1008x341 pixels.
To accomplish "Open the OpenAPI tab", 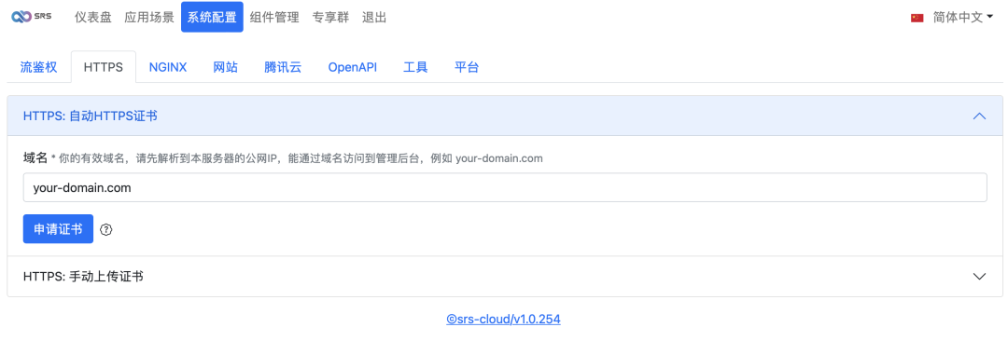I will pyautogui.click(x=352, y=67).
